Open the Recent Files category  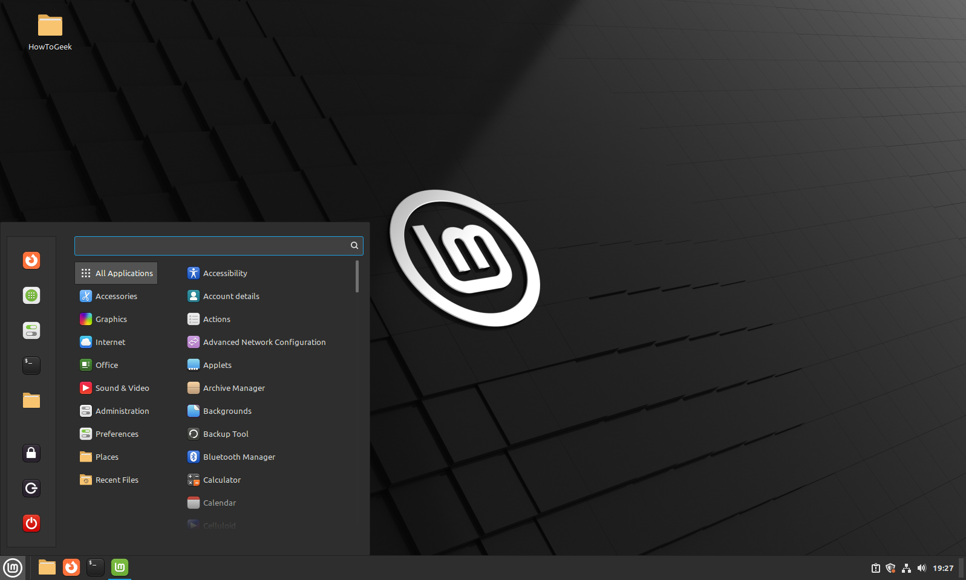[x=116, y=480]
